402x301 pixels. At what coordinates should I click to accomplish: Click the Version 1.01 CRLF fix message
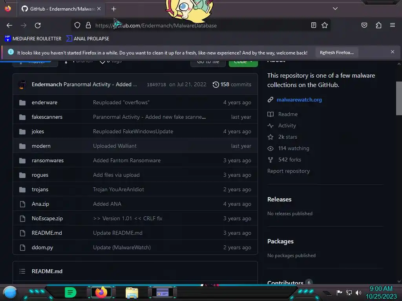click(128, 219)
